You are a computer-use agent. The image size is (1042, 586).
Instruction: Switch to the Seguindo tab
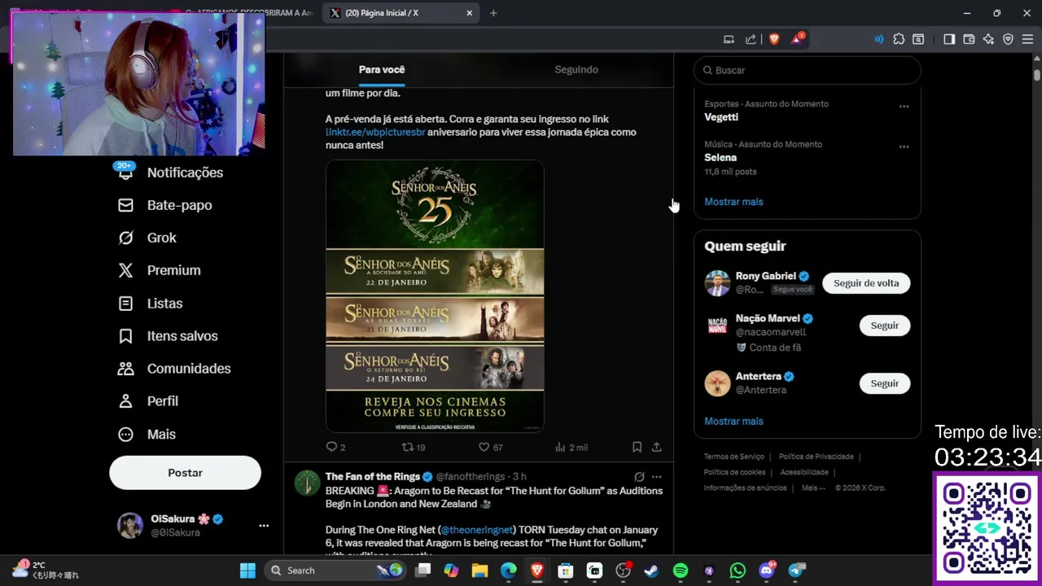(x=576, y=69)
